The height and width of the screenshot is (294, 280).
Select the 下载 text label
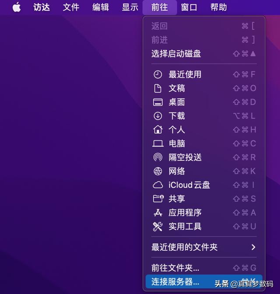tap(177, 116)
